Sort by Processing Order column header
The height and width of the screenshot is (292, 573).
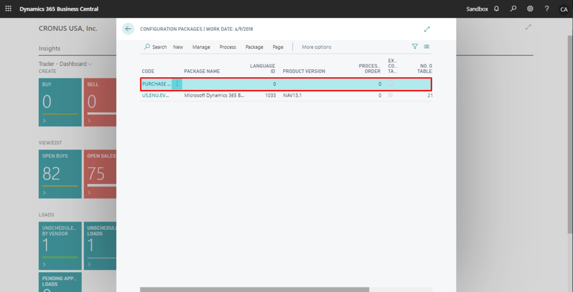(369, 68)
